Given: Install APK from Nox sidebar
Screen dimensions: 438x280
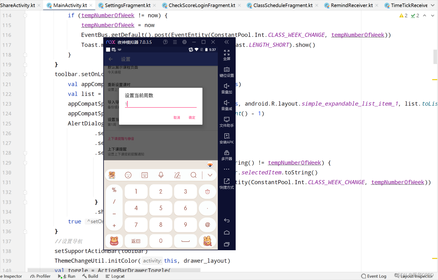Looking at the screenshot, I should coord(227,138).
